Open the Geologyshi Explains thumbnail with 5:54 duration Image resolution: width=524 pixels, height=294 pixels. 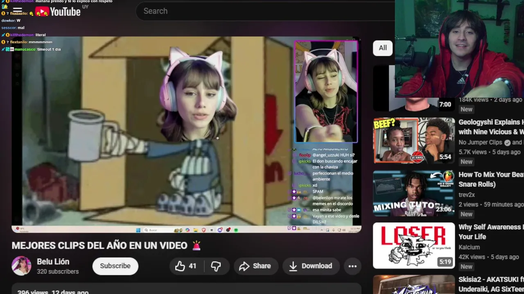[414, 141]
